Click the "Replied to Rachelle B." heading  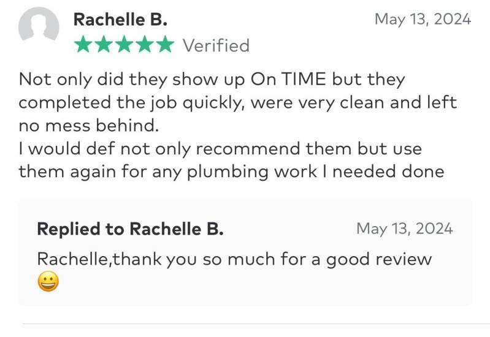point(130,229)
